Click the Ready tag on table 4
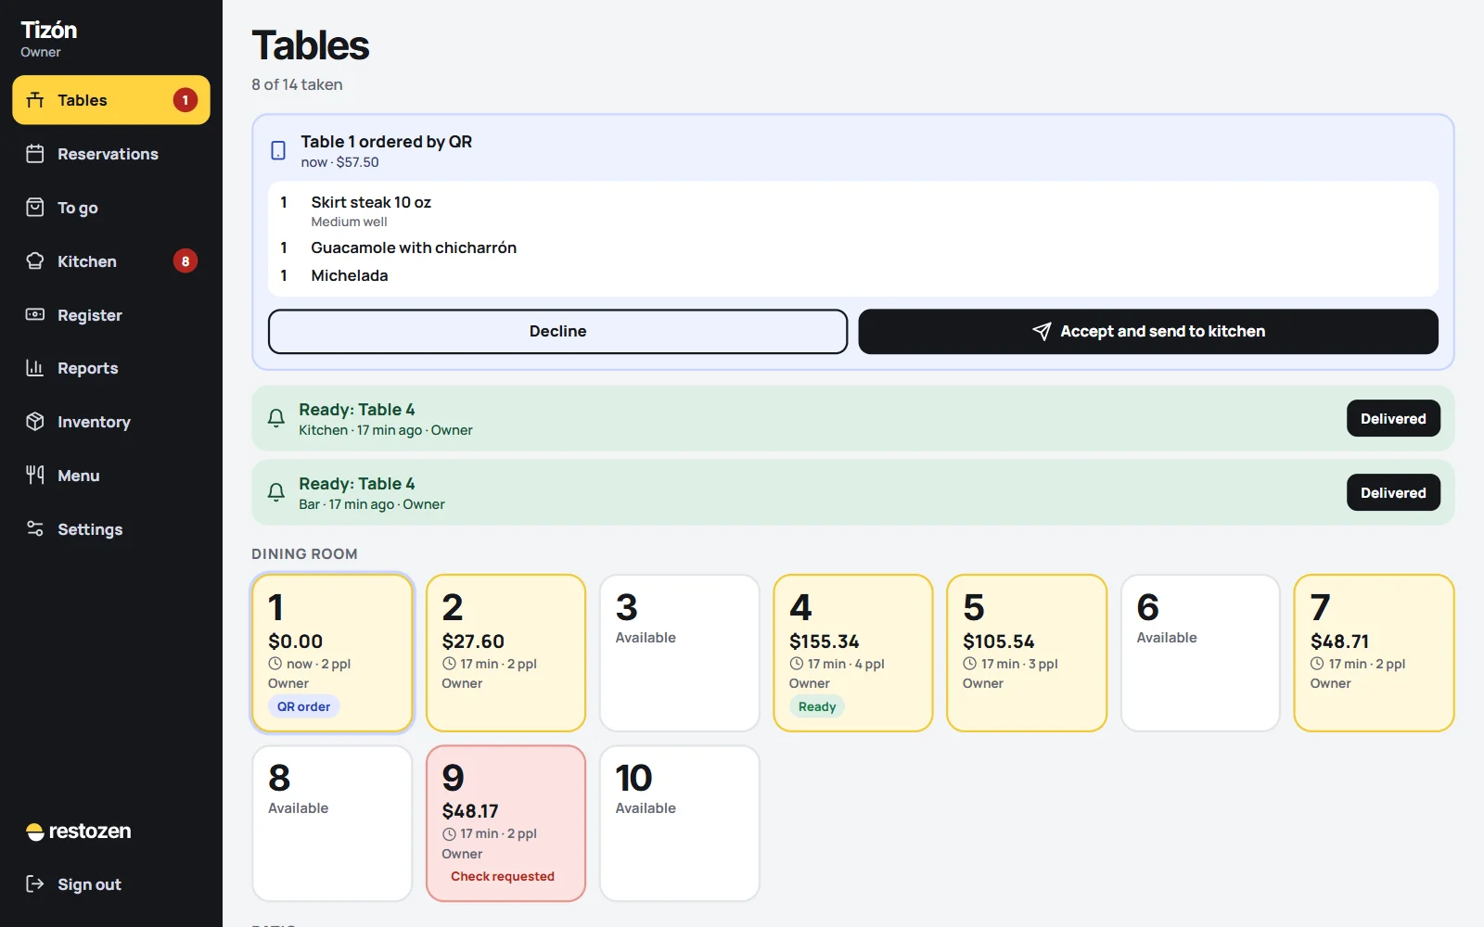This screenshot has height=927, width=1484. point(817,706)
